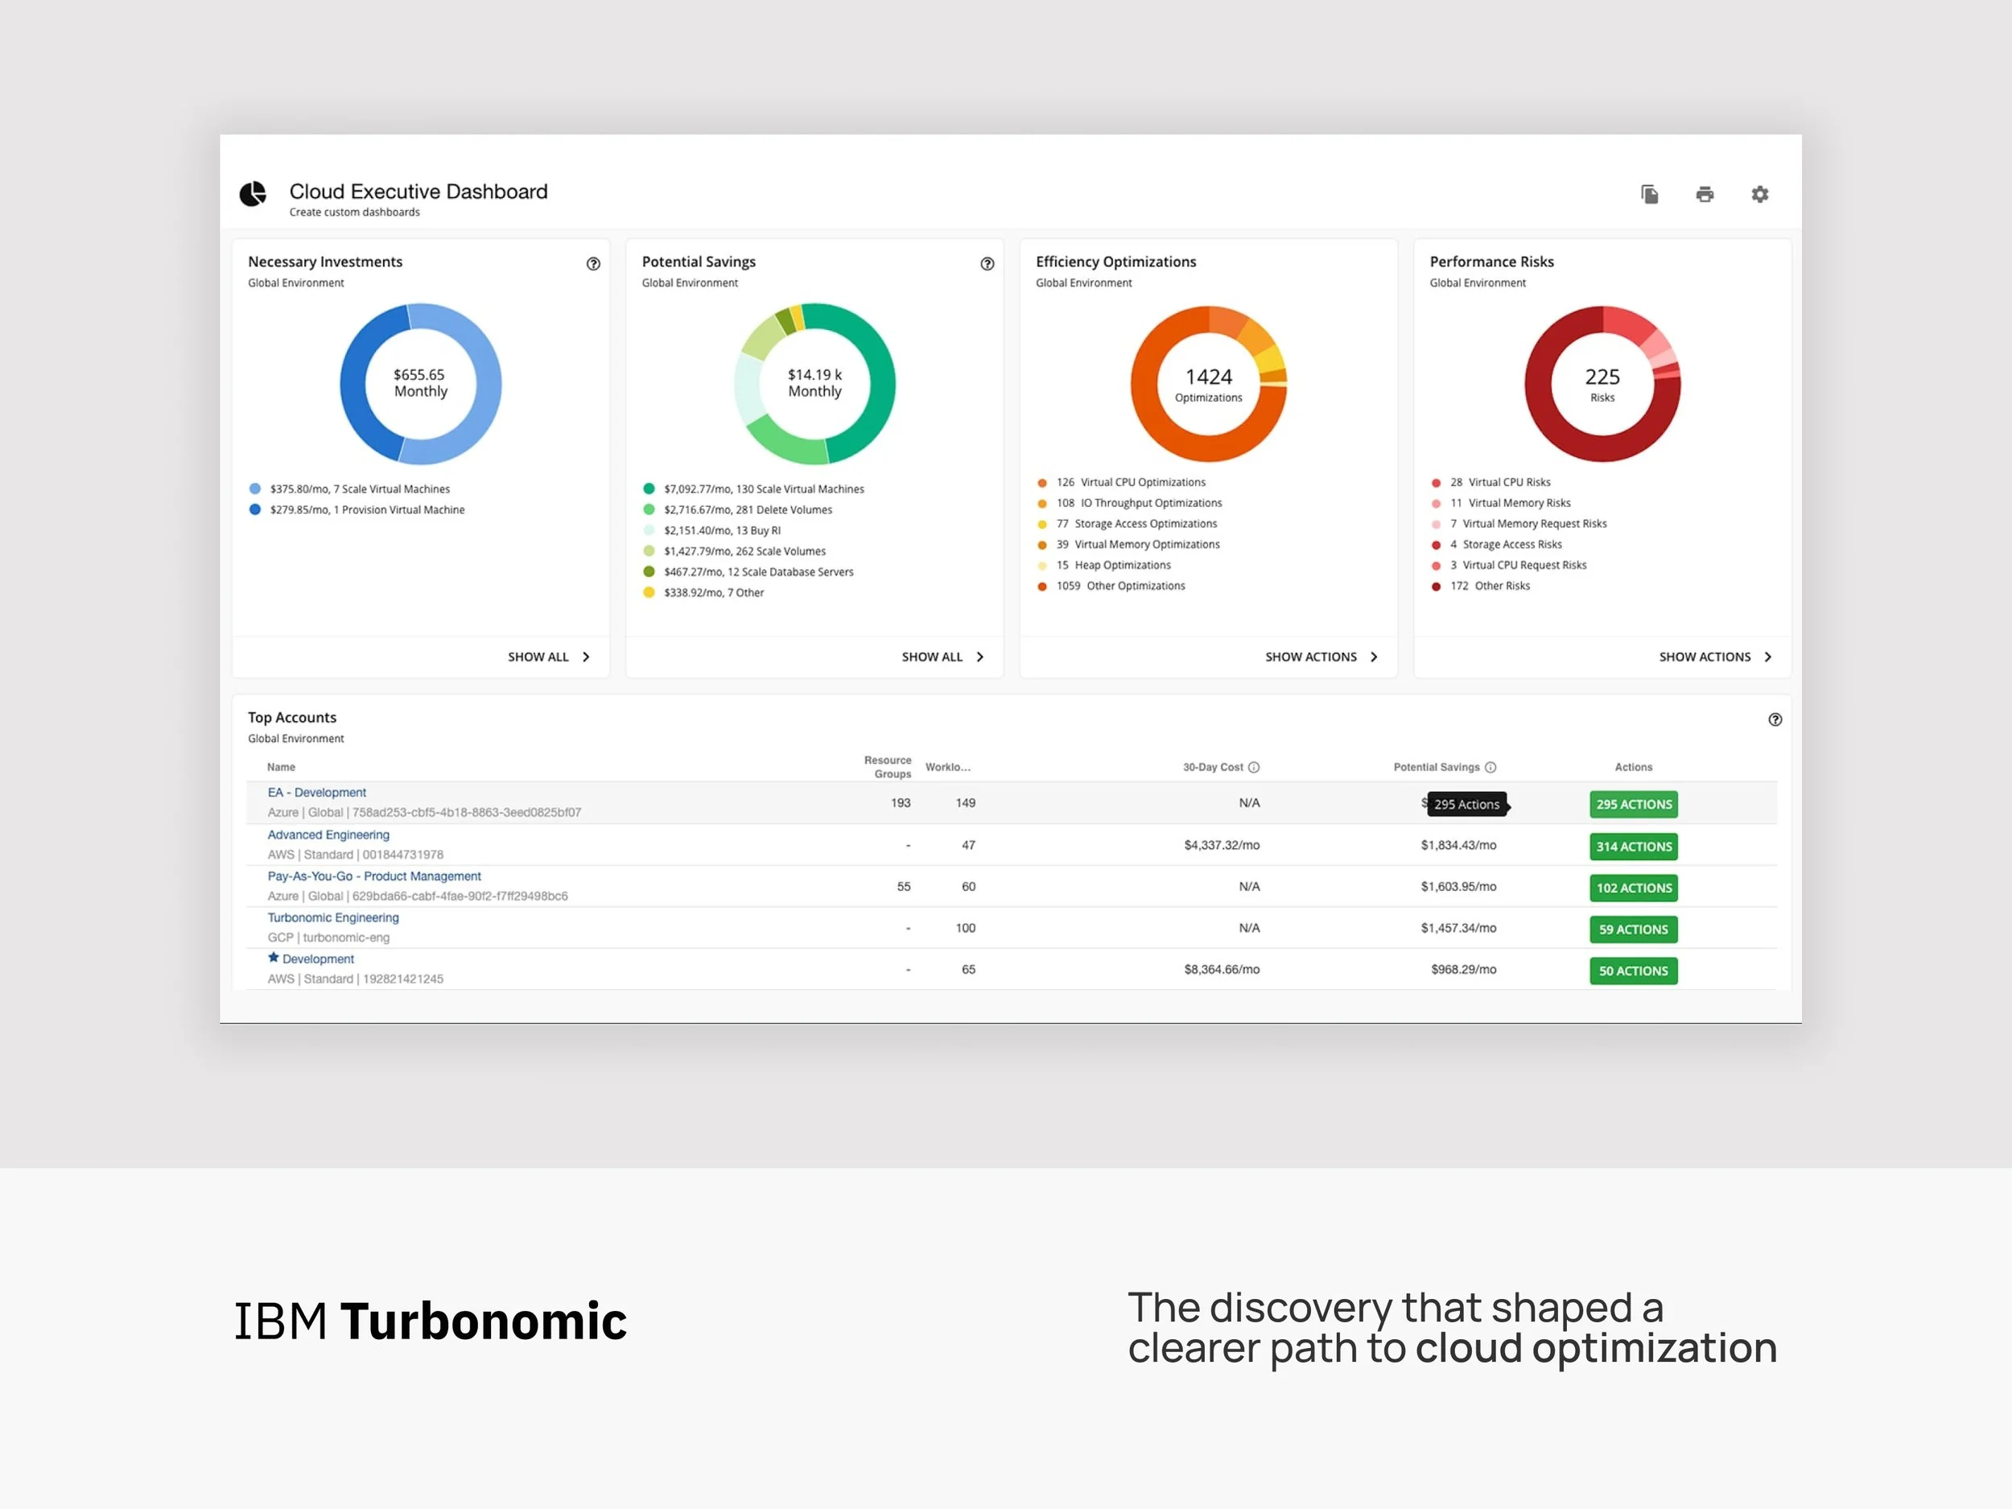Open Pay-As-You-Go - Product Management link

coord(374,876)
